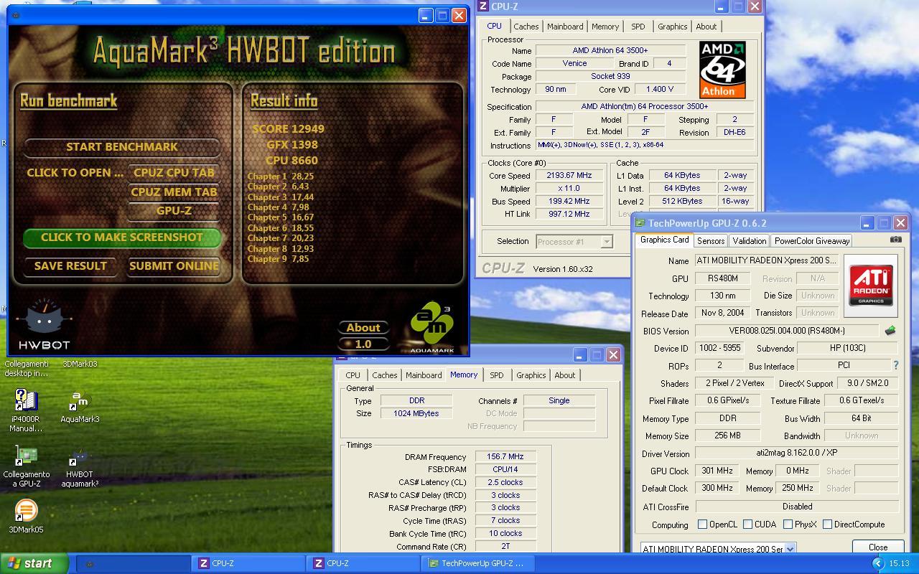
Task: Click the CPUZ MEM TAB button
Action: tap(174, 192)
